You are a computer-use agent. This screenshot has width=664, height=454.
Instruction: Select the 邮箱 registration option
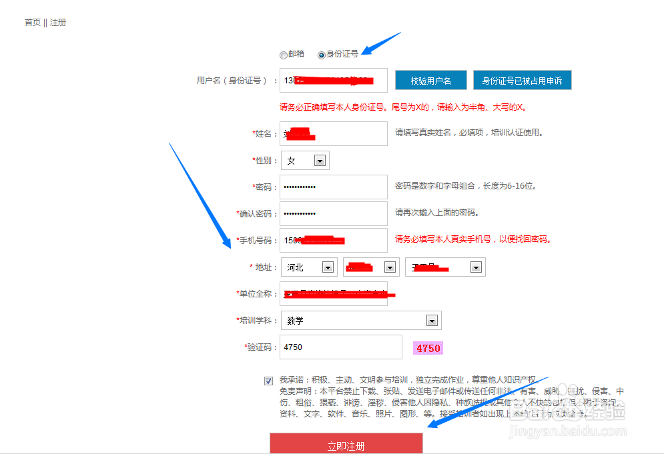click(x=284, y=55)
